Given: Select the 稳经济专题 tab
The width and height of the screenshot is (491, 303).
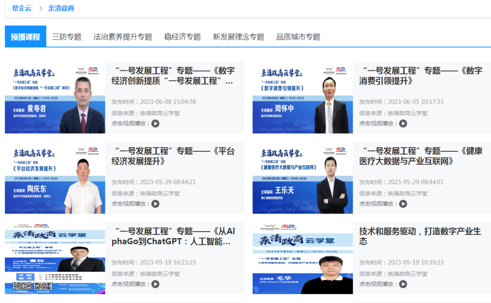Looking at the screenshot, I should 182,37.
